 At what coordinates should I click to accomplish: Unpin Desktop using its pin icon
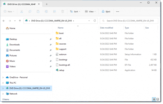click(51, 39)
